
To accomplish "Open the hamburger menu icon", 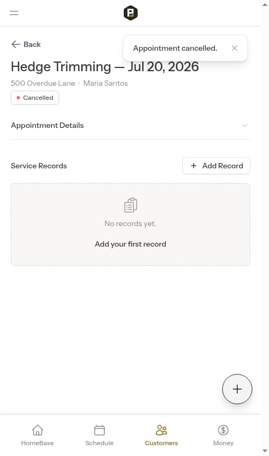I will (14, 13).
